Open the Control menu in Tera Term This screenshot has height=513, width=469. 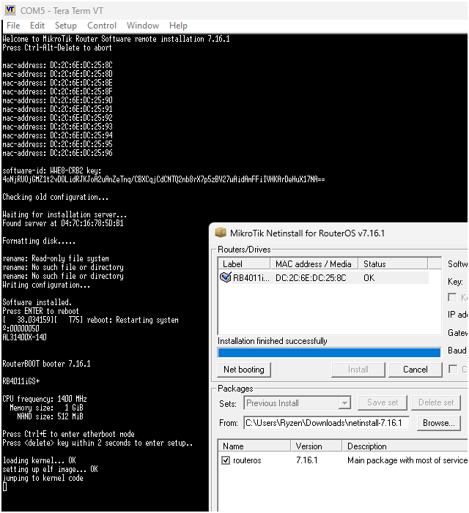tap(102, 26)
